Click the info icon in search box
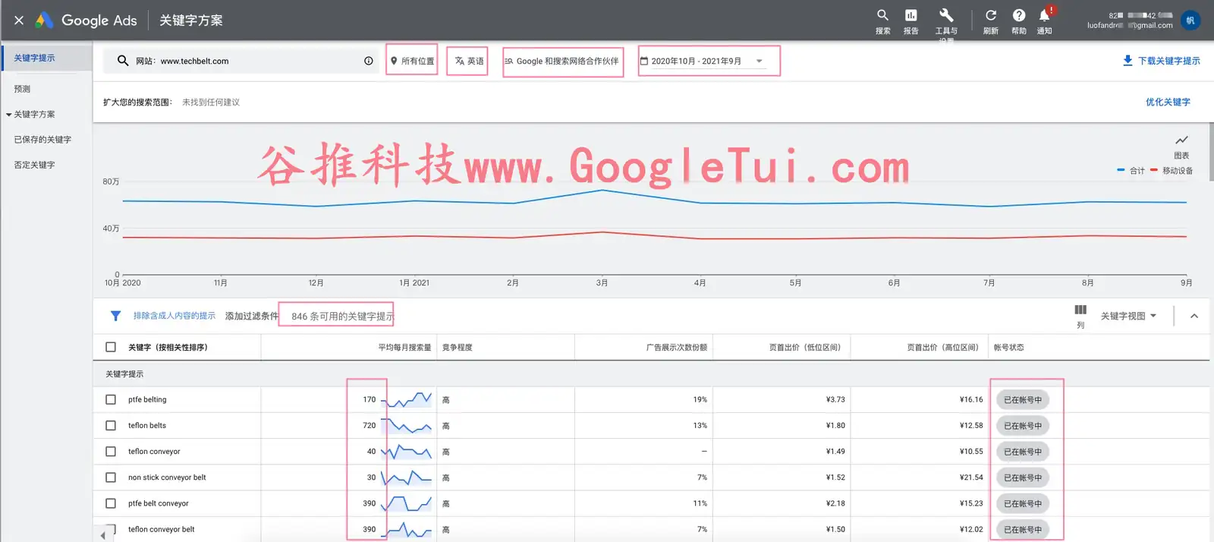The width and height of the screenshot is (1214, 542). point(369,61)
